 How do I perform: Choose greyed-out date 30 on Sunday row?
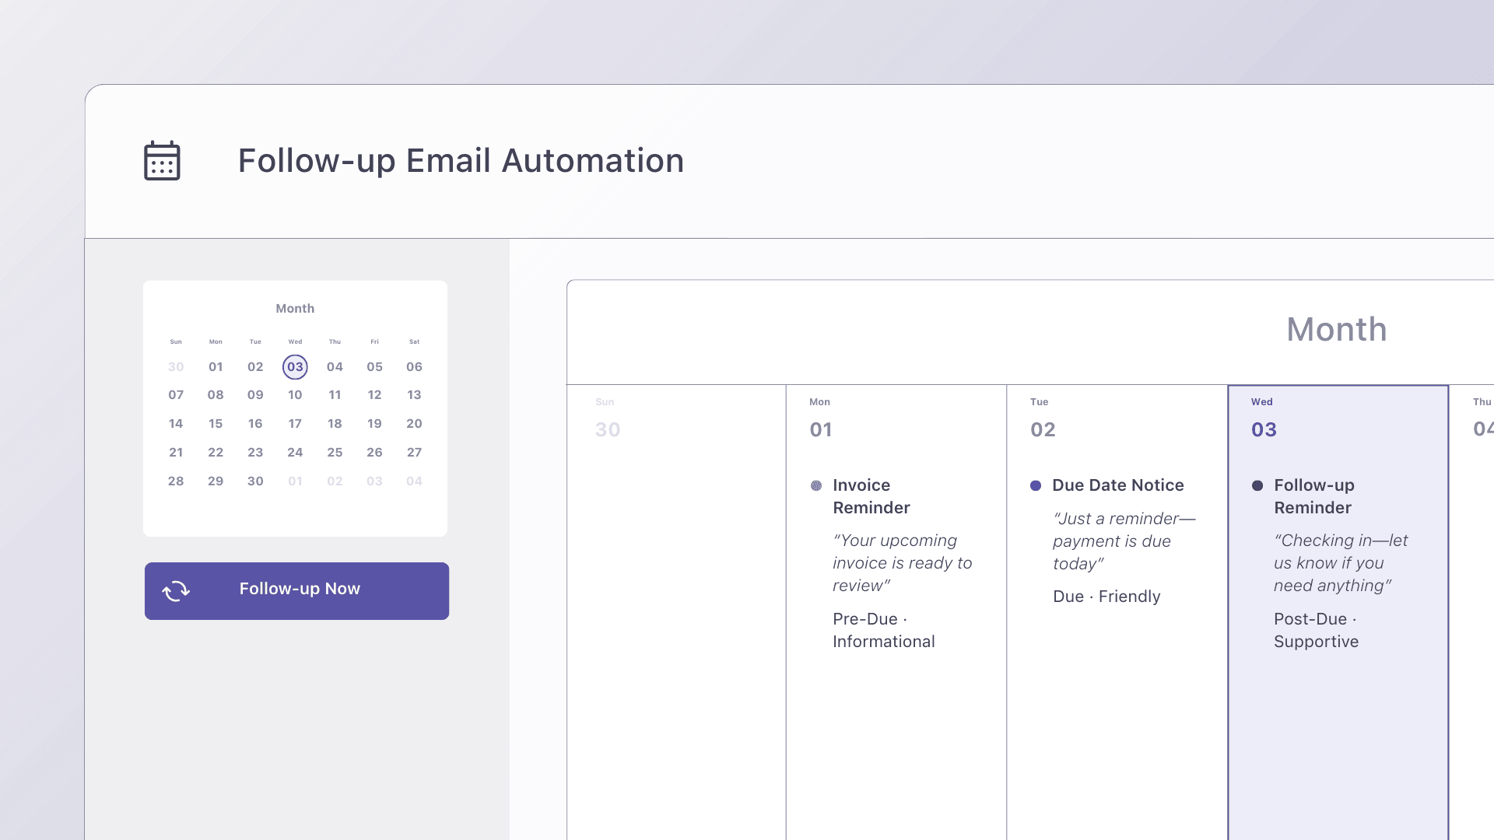tap(176, 367)
